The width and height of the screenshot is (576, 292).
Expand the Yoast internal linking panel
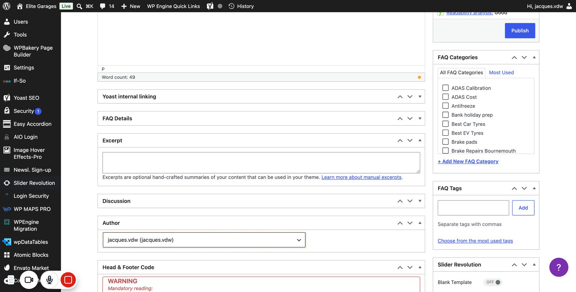point(420,96)
